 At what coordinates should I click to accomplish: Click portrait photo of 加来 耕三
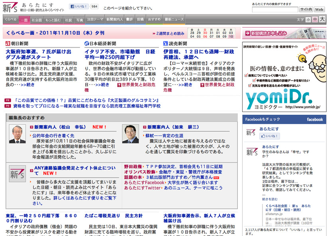pos(131,134)
